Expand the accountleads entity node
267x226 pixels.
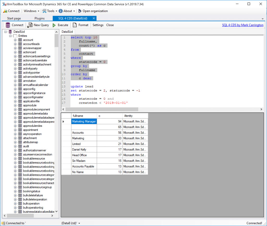tap(15, 44)
